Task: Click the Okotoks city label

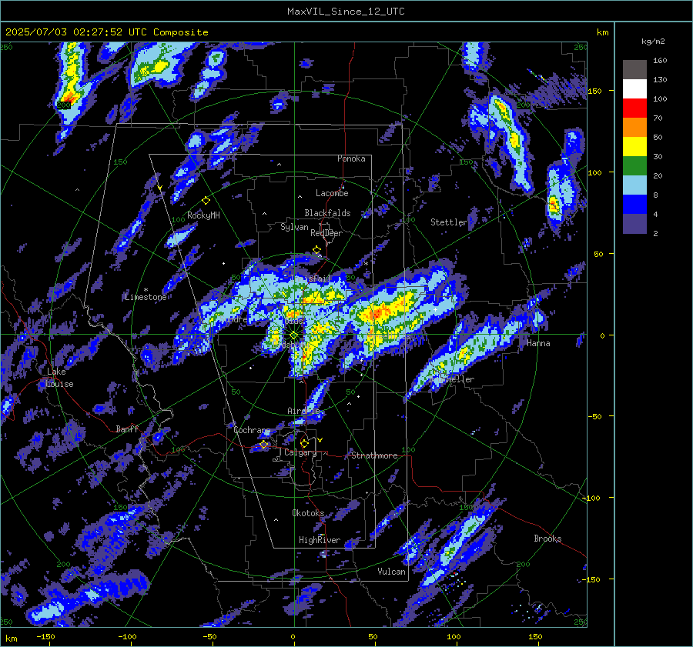Action: click(x=308, y=513)
